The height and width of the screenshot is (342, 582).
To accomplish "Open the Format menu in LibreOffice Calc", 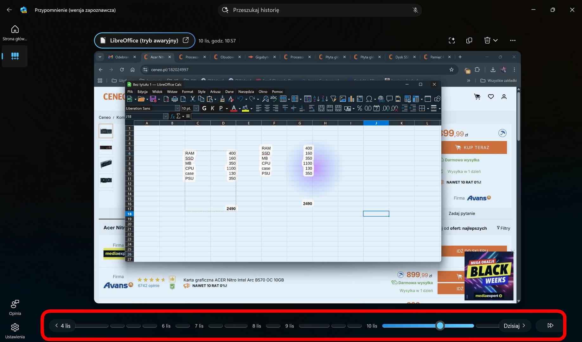I will click(x=187, y=92).
